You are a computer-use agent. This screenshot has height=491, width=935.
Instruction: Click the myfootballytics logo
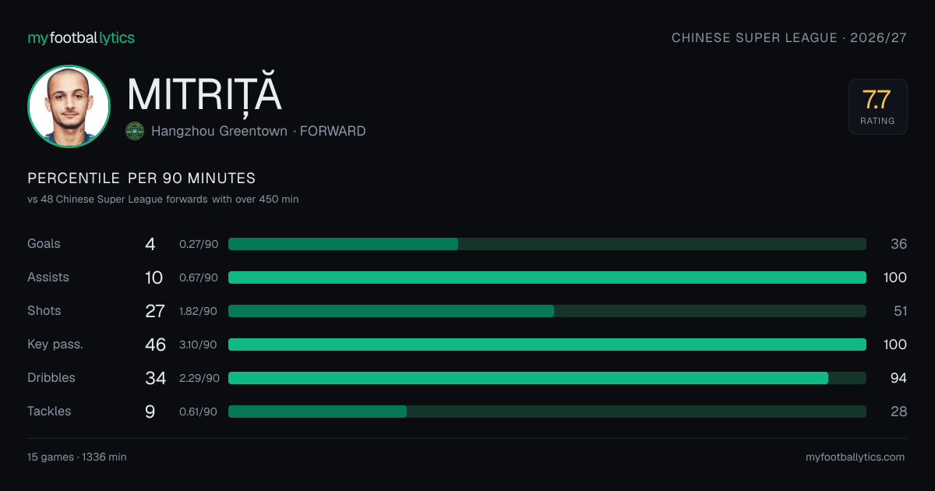pos(81,37)
